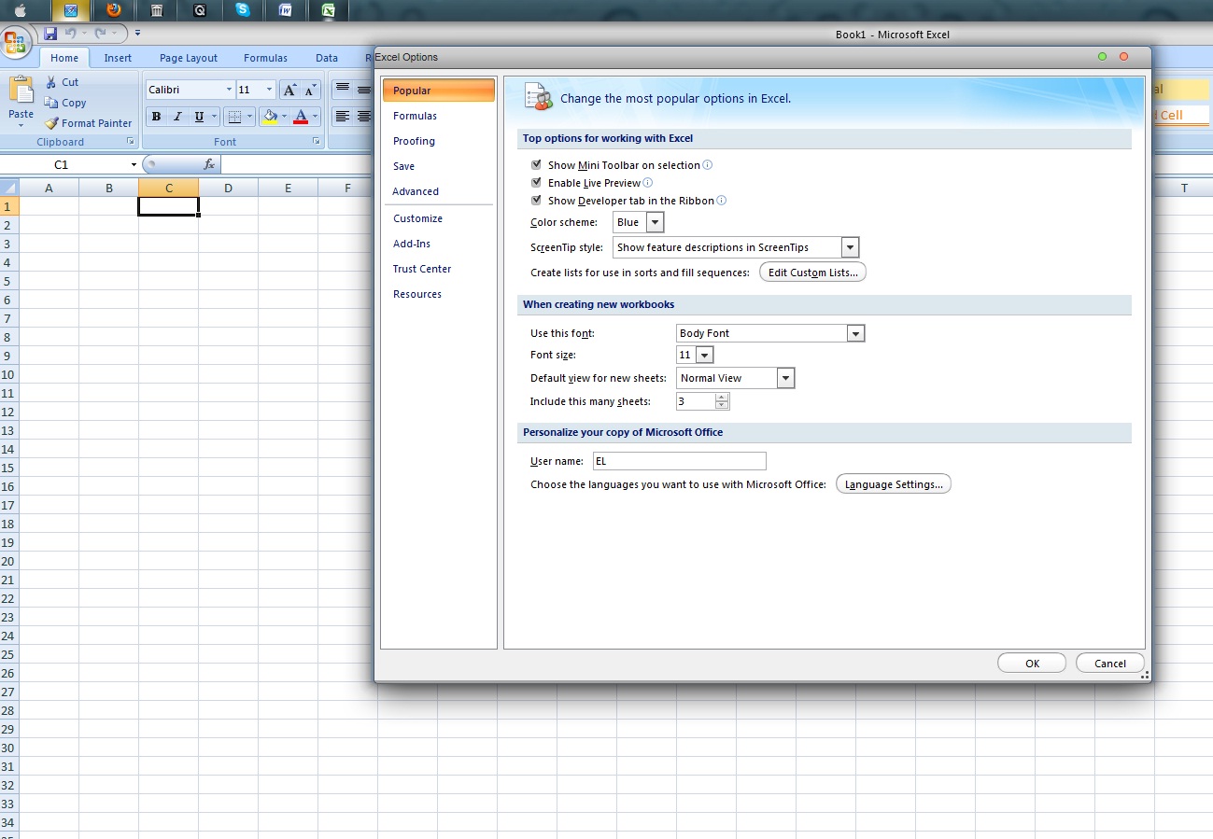Toggle Underline formatting

(199, 117)
